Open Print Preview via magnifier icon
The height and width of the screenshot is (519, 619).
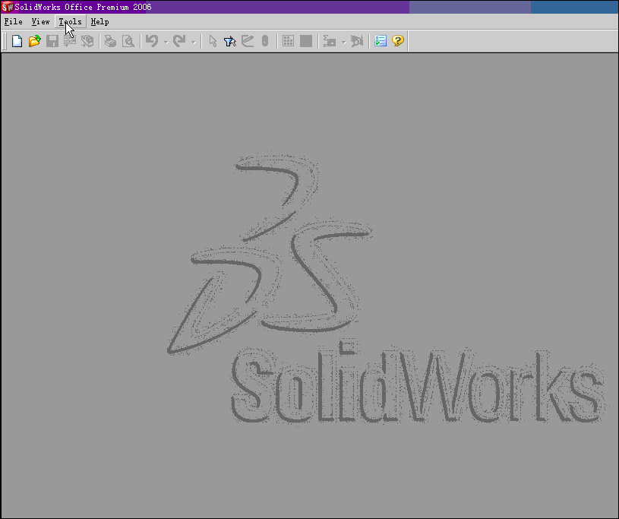[128, 41]
